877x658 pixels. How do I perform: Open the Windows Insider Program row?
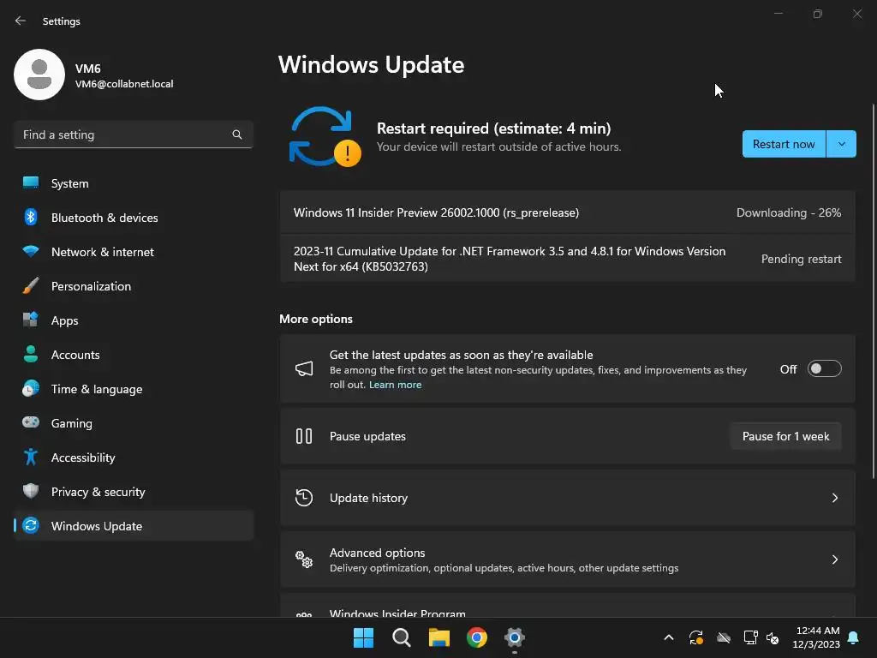click(567, 606)
